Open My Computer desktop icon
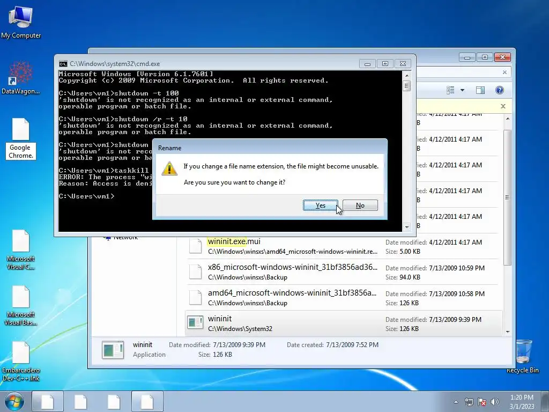This screenshot has height=412, width=549. (x=21, y=23)
